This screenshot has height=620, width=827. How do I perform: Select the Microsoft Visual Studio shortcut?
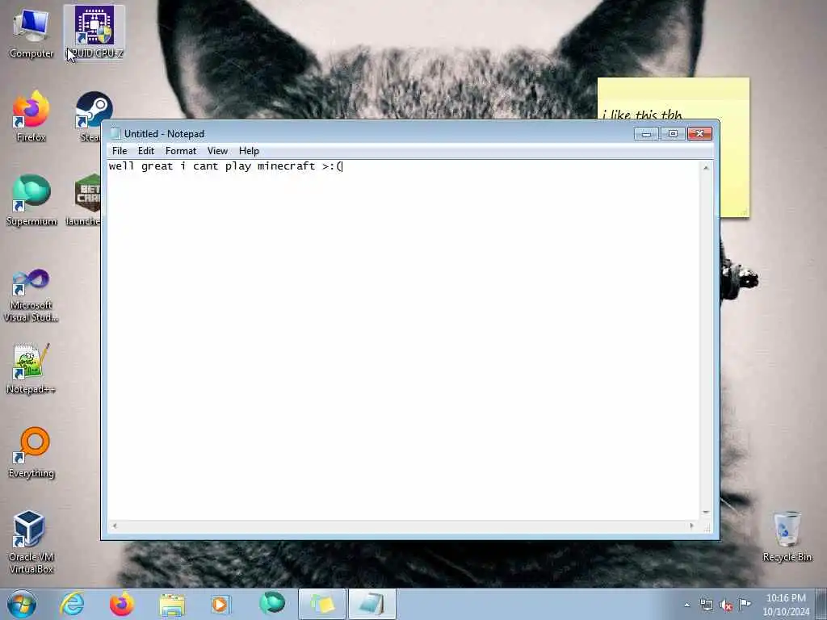pos(31,295)
